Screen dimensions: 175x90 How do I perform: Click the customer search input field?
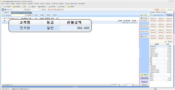click(x=19, y=15)
